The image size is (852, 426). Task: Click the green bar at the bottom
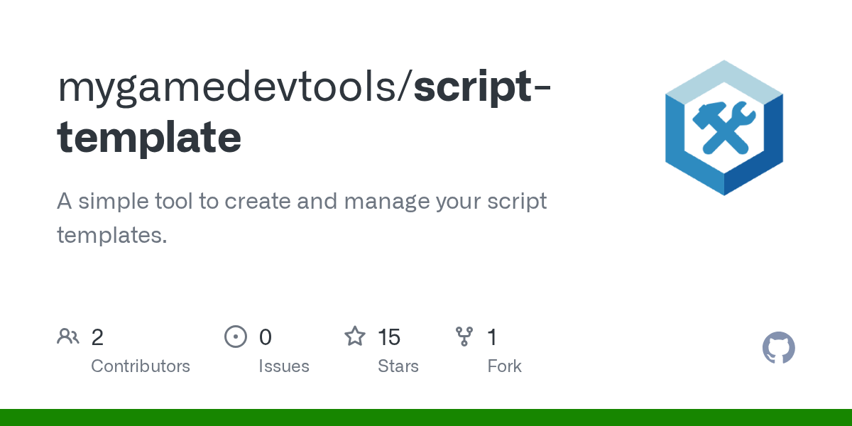coord(426,417)
